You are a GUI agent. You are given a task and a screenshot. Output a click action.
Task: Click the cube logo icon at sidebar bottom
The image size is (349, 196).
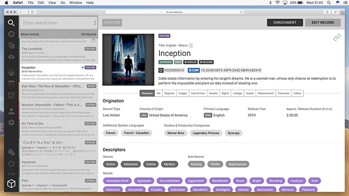coord(11,184)
